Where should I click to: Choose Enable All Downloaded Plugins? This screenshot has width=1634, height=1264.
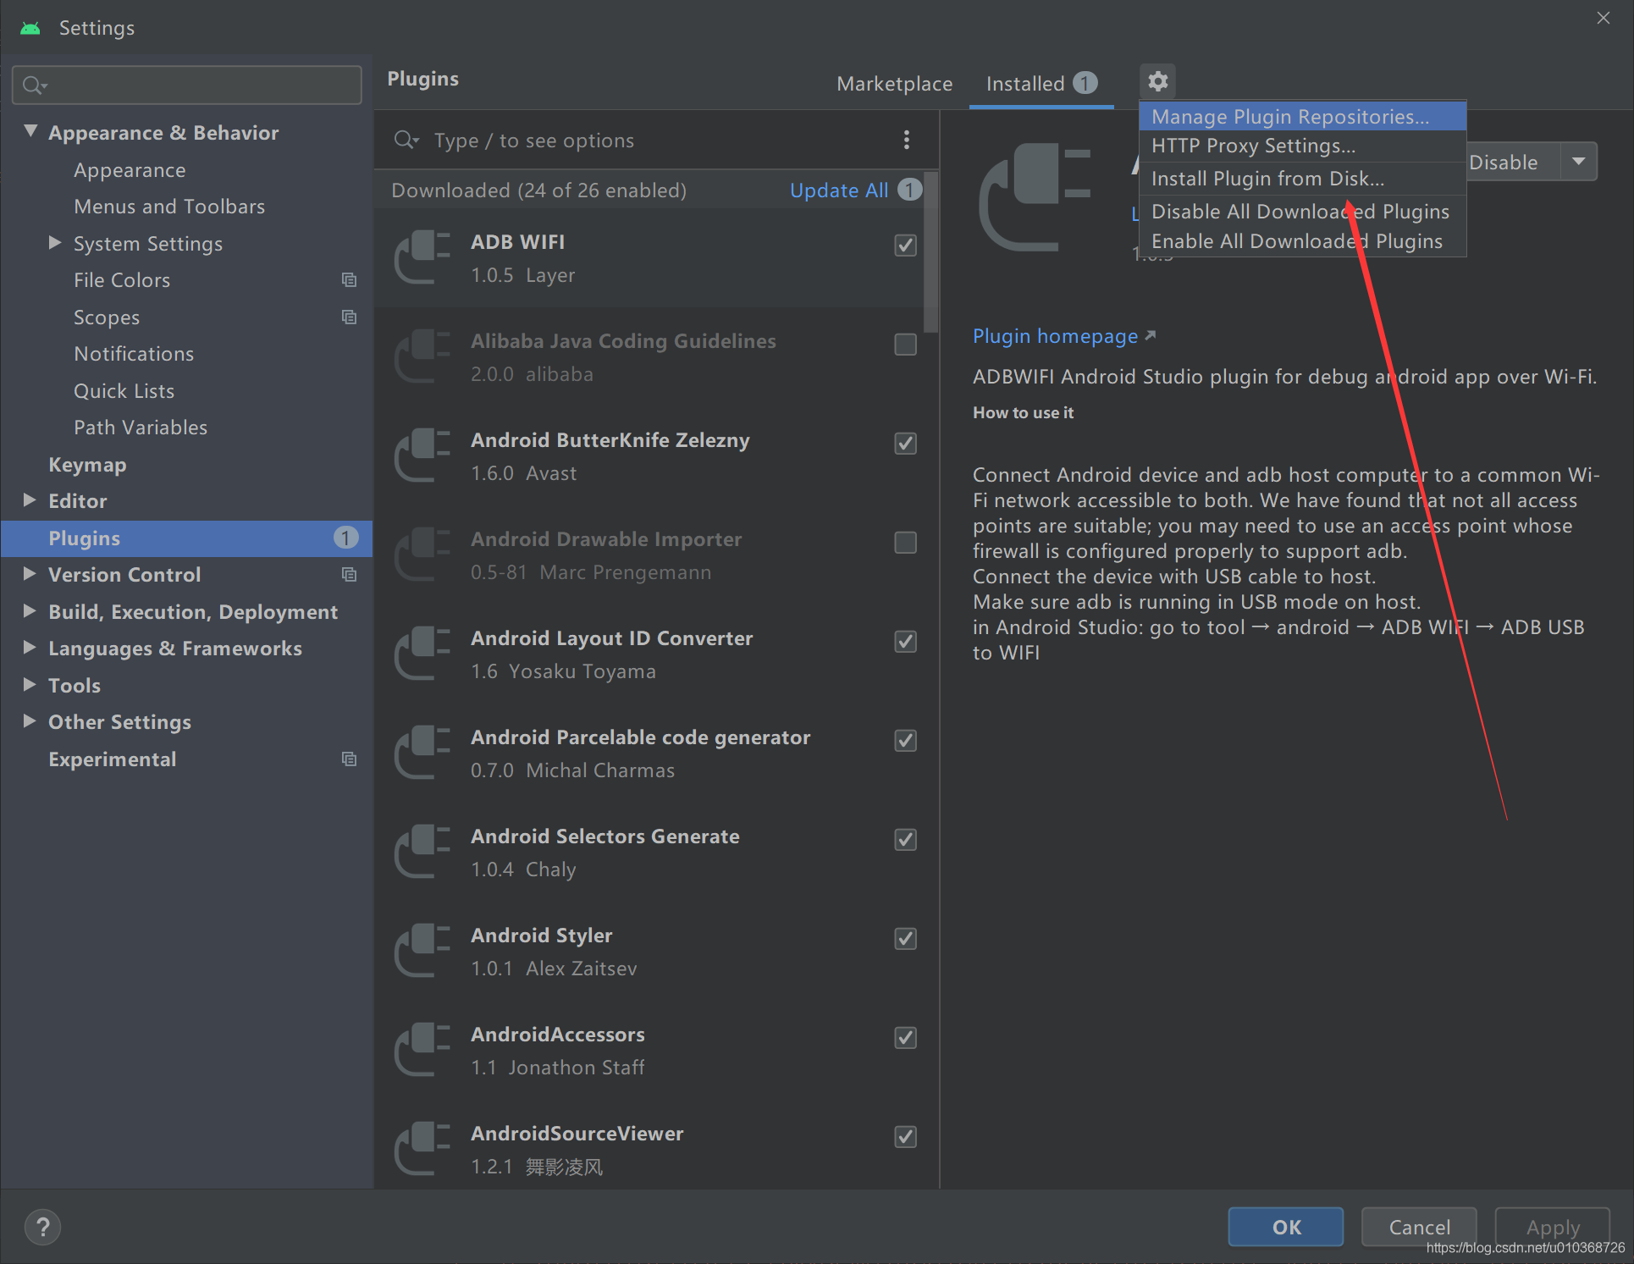pyautogui.click(x=1302, y=241)
